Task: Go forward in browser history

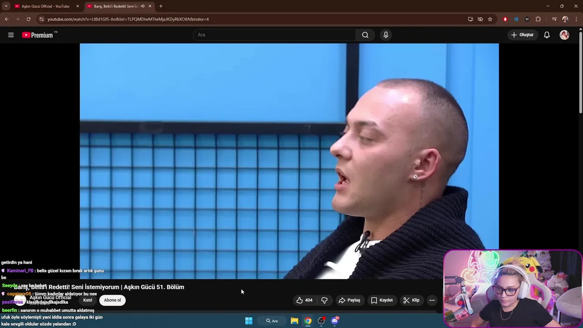Action: (17, 19)
